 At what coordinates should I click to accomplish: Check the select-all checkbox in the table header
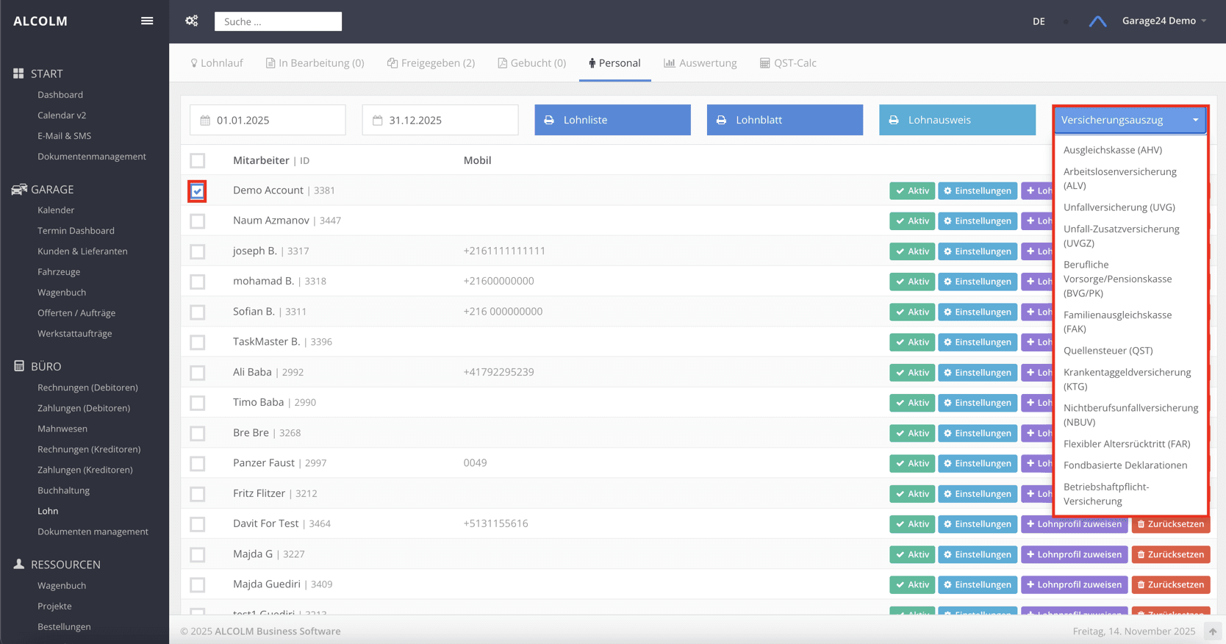tap(197, 160)
